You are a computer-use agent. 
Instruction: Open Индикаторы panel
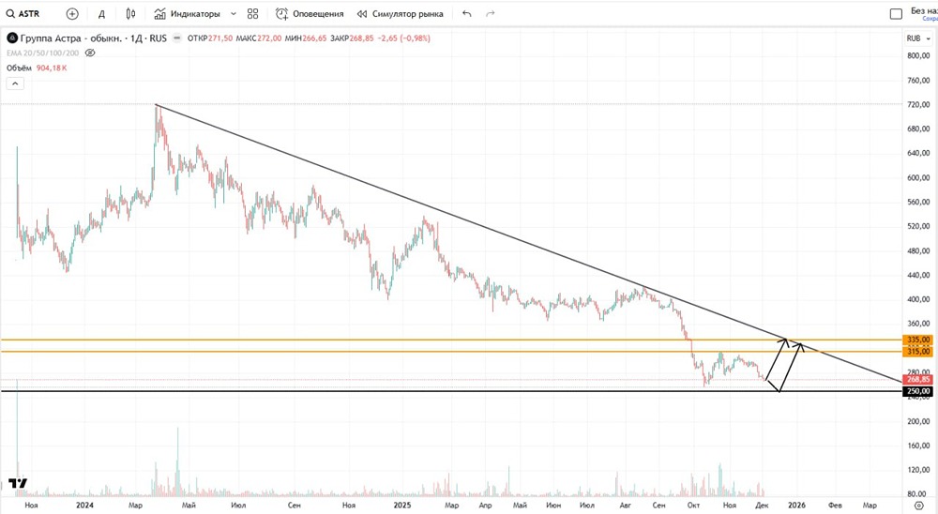point(187,14)
